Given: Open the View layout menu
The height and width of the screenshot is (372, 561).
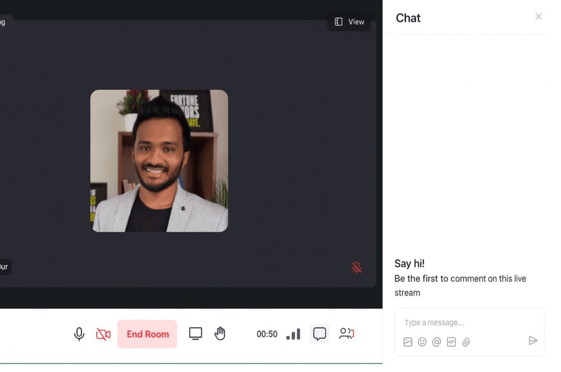Looking at the screenshot, I should click(349, 22).
